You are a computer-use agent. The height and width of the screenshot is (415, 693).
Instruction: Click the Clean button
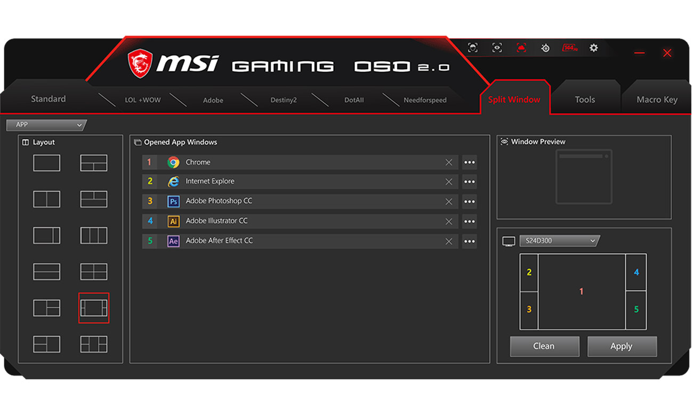pyautogui.click(x=544, y=346)
